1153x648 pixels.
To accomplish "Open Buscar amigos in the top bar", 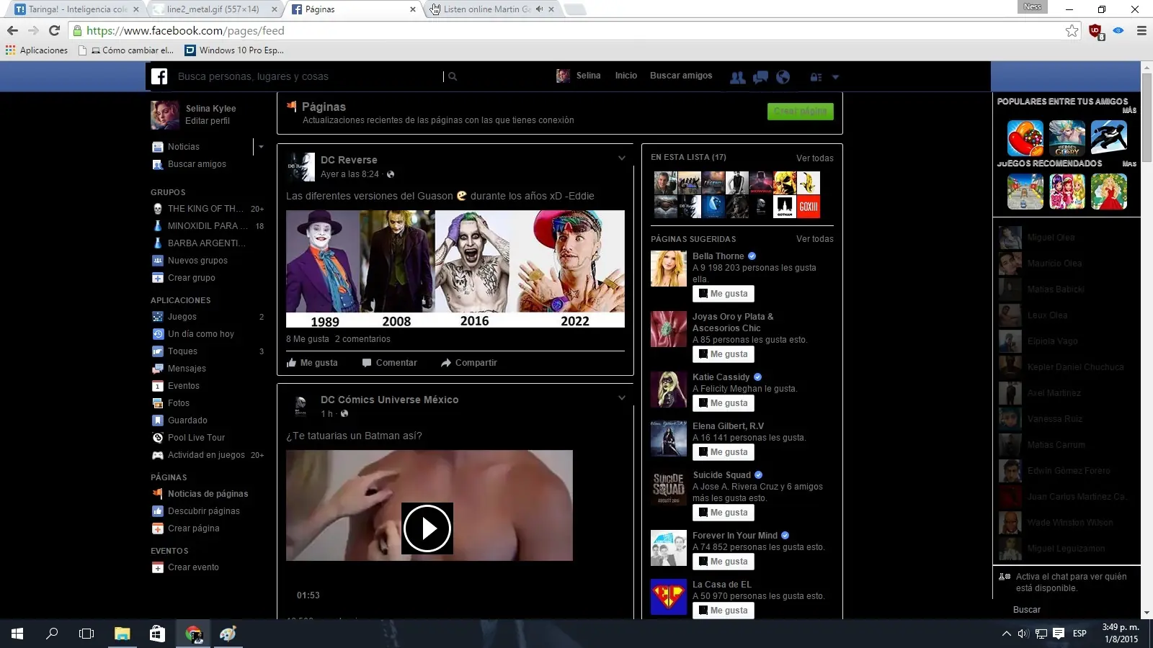I will [x=681, y=76].
